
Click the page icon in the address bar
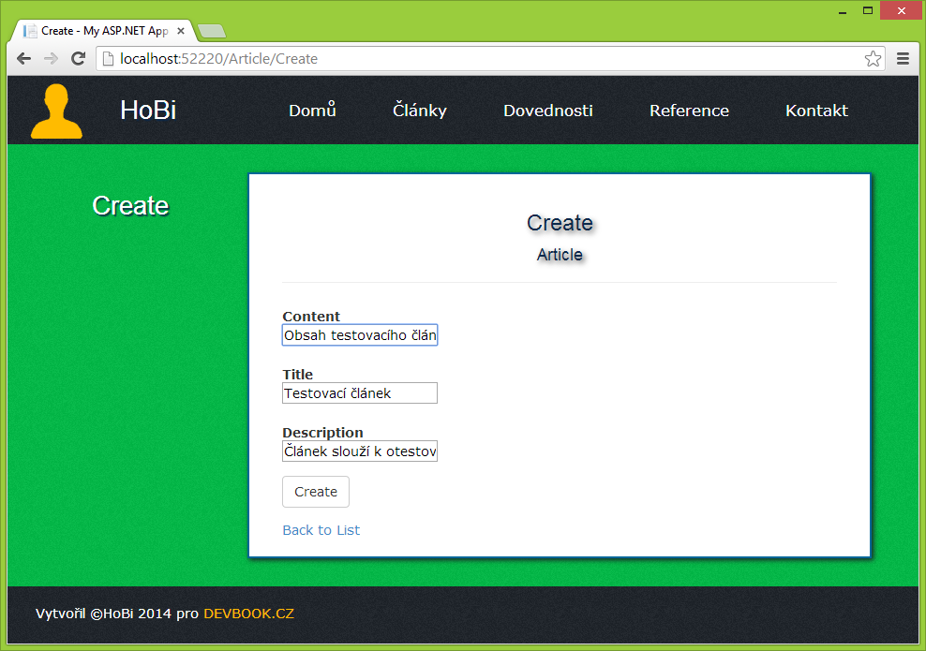[x=108, y=58]
